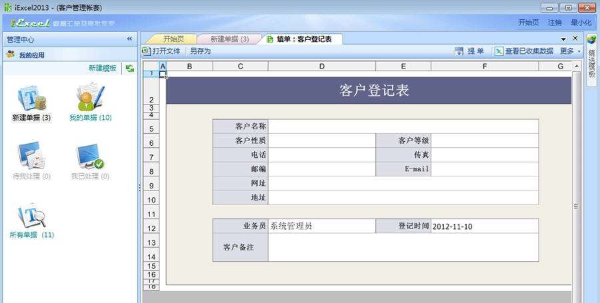Click the green refresh icon beside 新建模板
The height and width of the screenshot is (303, 600).
(130, 69)
